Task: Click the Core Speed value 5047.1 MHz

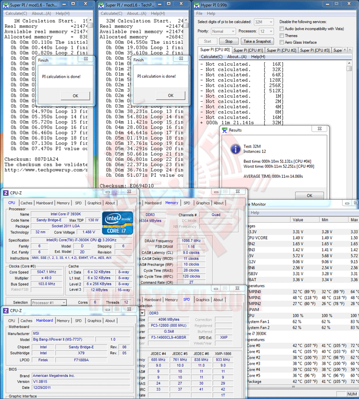Action: coord(46,272)
